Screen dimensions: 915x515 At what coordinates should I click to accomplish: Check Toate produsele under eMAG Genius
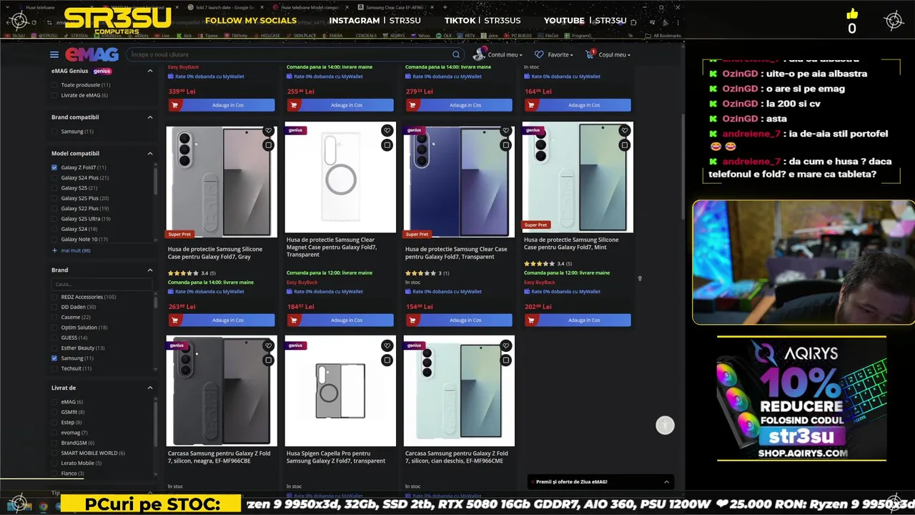(x=54, y=85)
